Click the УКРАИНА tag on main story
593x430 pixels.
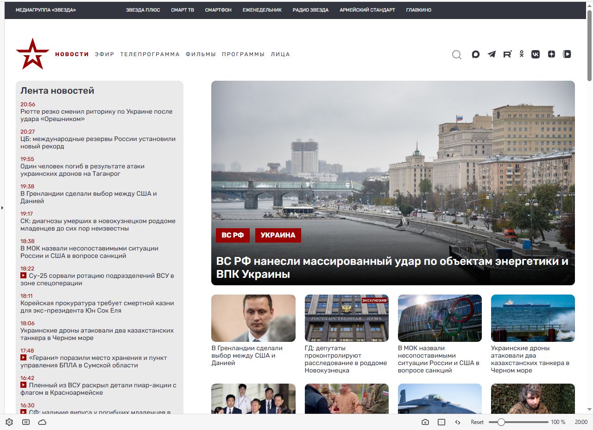(278, 235)
